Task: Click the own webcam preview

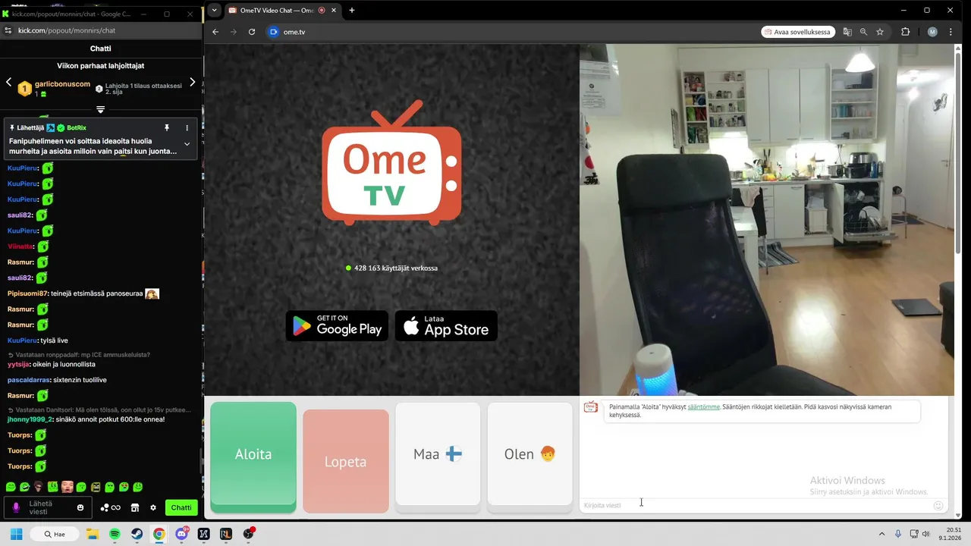Action: 766,219
